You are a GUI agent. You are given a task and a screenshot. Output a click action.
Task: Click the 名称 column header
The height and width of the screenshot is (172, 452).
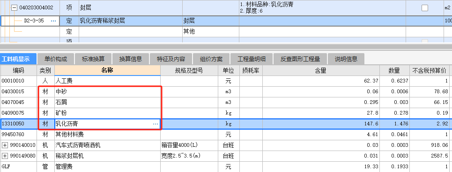pyautogui.click(x=107, y=70)
